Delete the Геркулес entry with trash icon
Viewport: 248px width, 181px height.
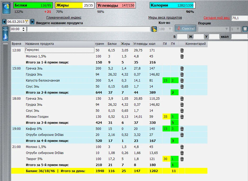tap(182, 50)
